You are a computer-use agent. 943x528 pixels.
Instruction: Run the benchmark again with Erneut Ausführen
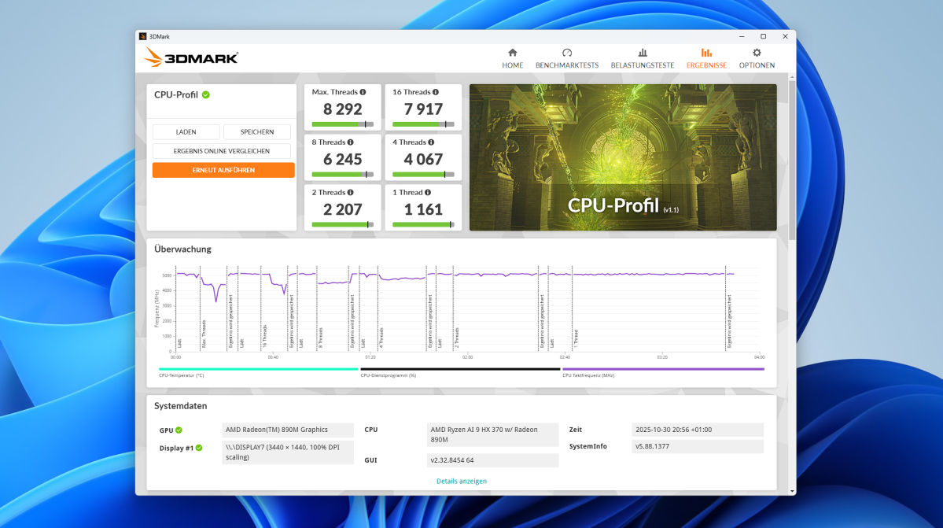click(x=222, y=169)
